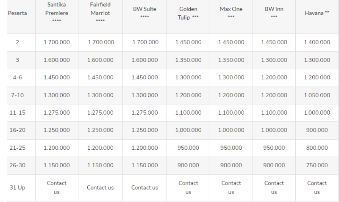Select Havana price 750.000 for 26-30
The height and width of the screenshot is (202, 339).
[x=317, y=165]
